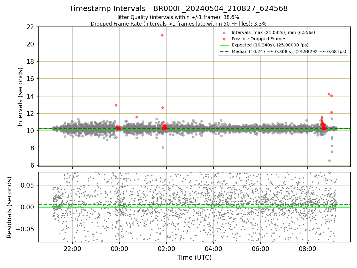Click the '−0.05' tick on the residuals axis
Screen dimensions: 357x268
tap(25, 229)
